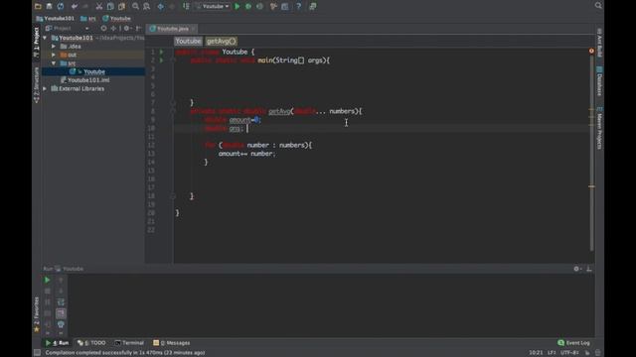Switch to the 4: Run bottom tab
Viewport: 636px width, 357px height.
coord(57,343)
